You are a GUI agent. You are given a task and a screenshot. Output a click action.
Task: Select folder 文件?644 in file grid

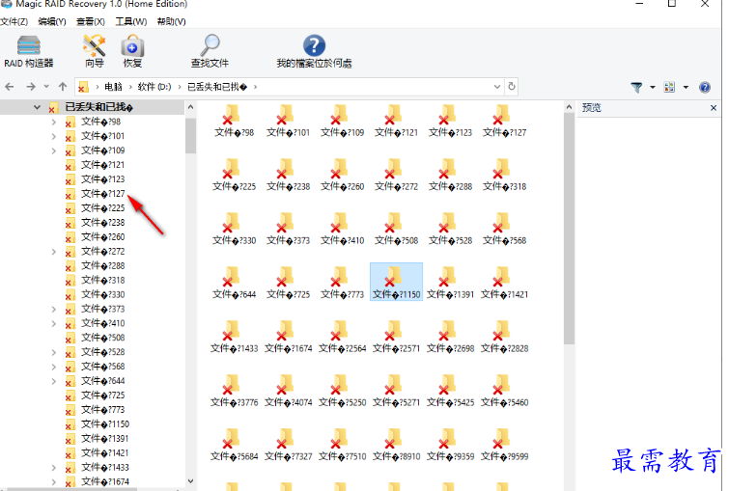coord(234,283)
